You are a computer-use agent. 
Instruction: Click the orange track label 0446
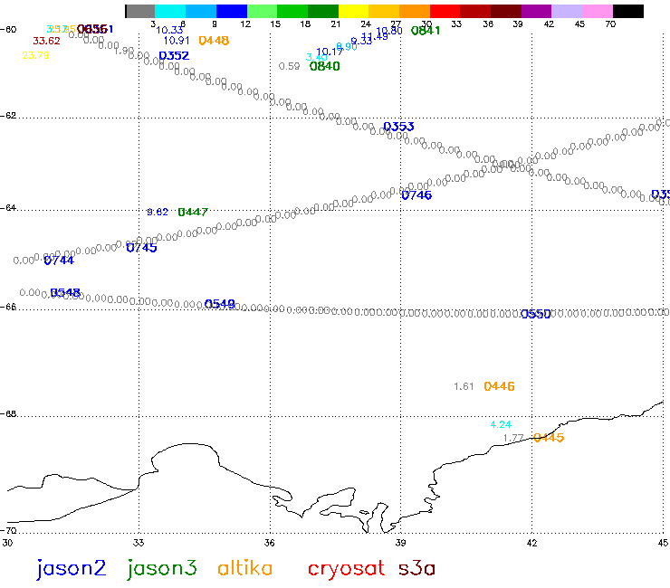tap(499, 386)
